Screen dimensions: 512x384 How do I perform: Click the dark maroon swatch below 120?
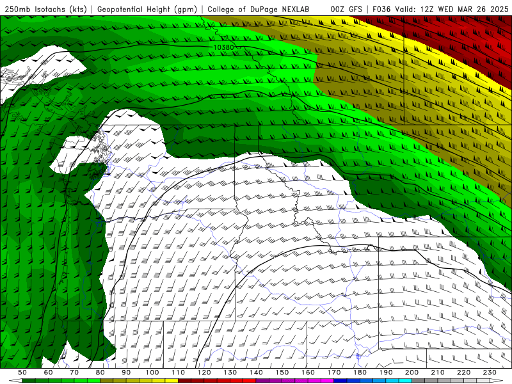[185, 381]
